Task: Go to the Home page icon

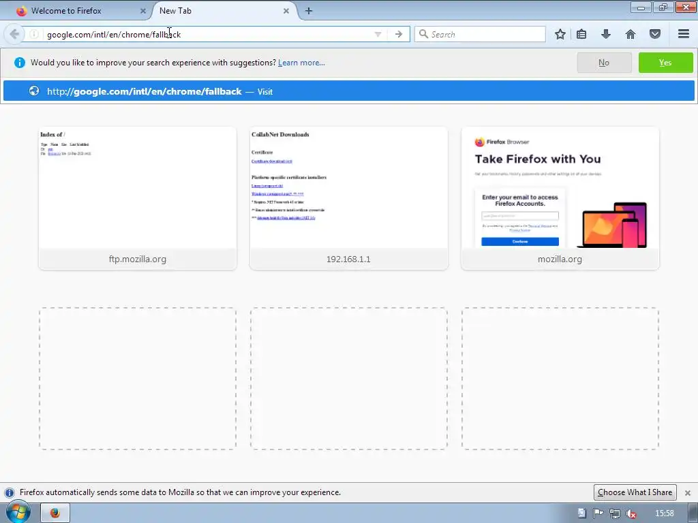Action: (x=631, y=34)
